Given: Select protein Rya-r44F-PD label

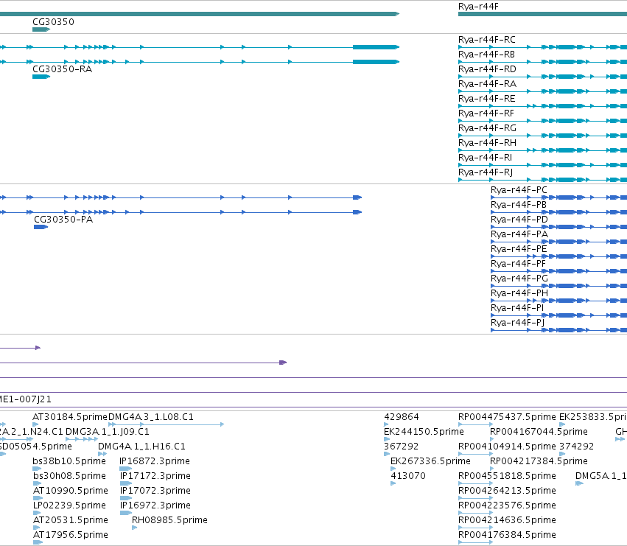Looking at the screenshot, I should [x=519, y=220].
